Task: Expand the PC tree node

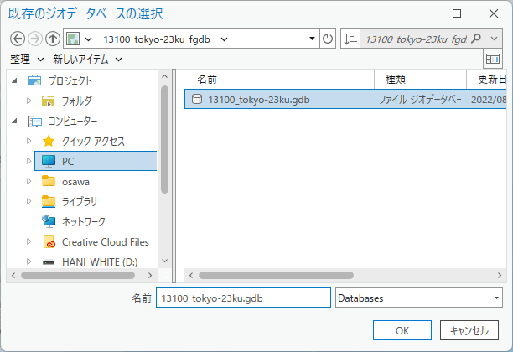Action: coord(28,161)
